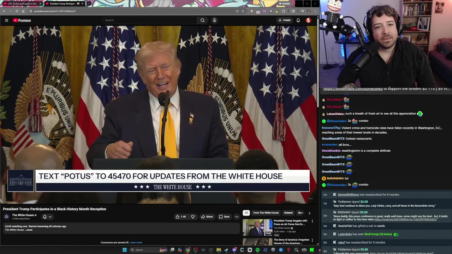This screenshot has width=452, height=254.
Task: Open The White House channel name
Action: pyautogui.click(x=23, y=215)
